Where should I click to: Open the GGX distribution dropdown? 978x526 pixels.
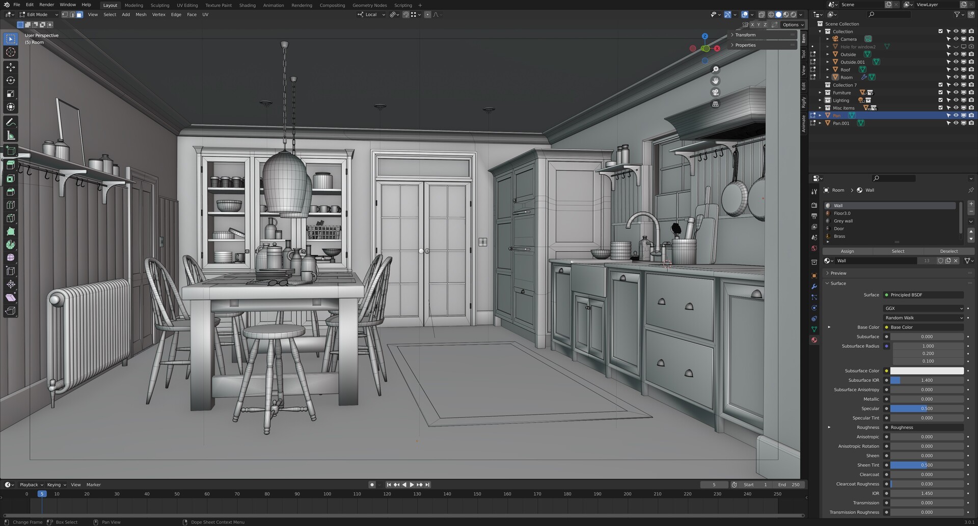923,308
